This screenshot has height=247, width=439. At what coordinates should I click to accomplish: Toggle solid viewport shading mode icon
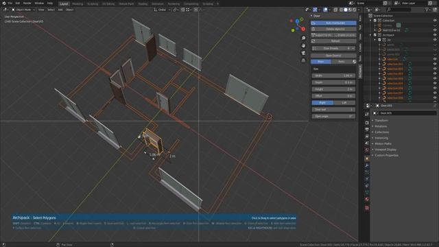(x=346, y=10)
